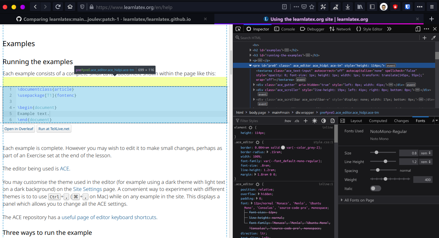Image resolution: width=439 pixels, height=238 pixels.
Task: Pick a color with the eyedropper icon
Action: pos(434,37)
